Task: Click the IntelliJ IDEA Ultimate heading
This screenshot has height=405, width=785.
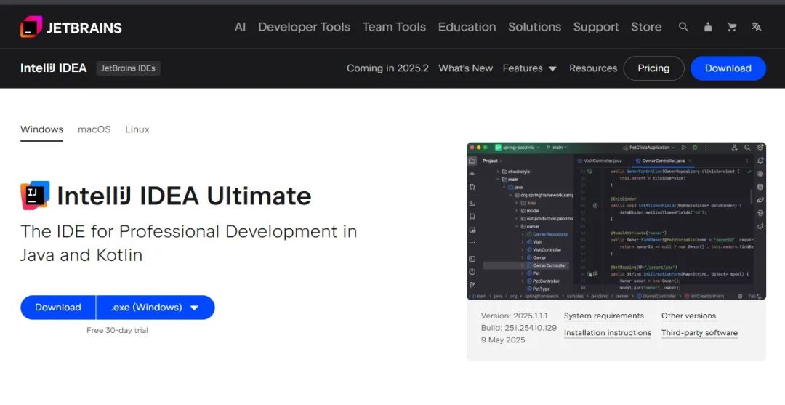Action: pos(184,196)
